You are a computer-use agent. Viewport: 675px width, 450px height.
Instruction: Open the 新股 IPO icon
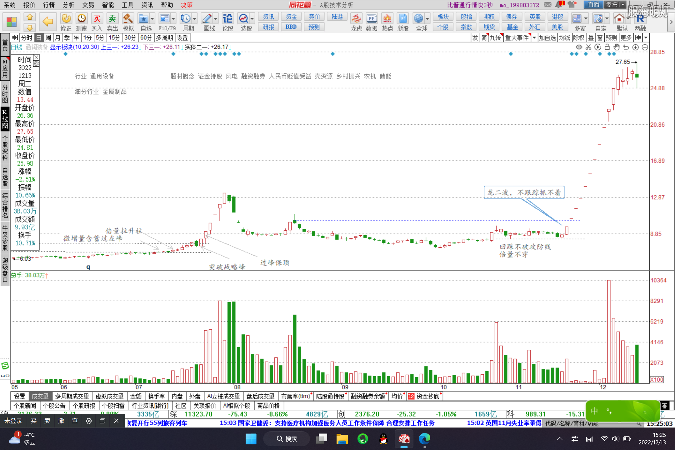click(x=403, y=22)
